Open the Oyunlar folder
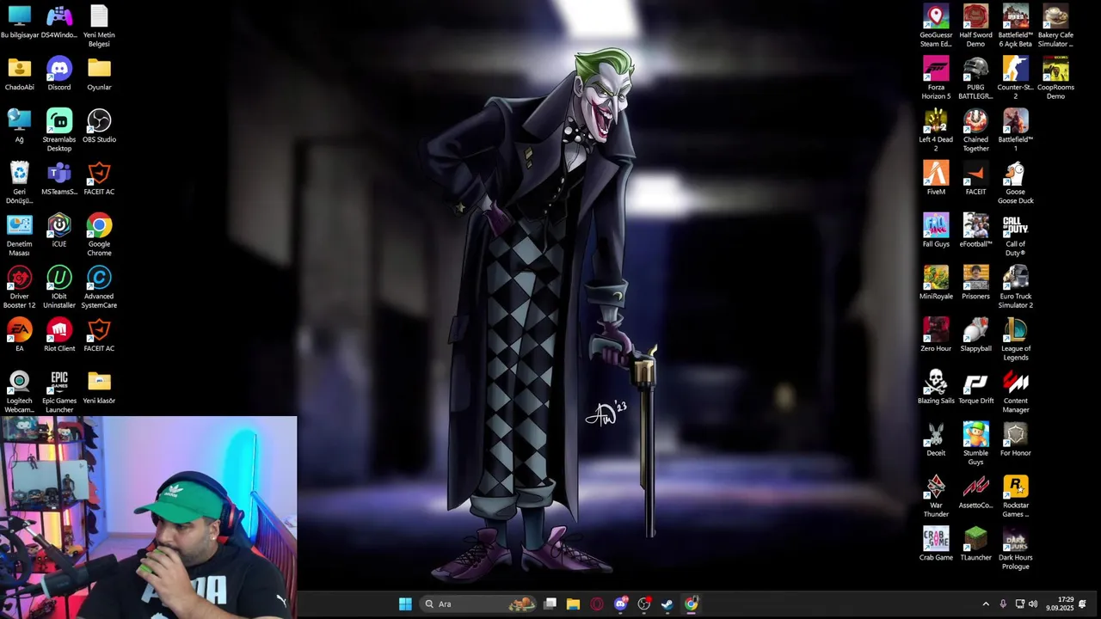The height and width of the screenshot is (619, 1101). (99, 75)
